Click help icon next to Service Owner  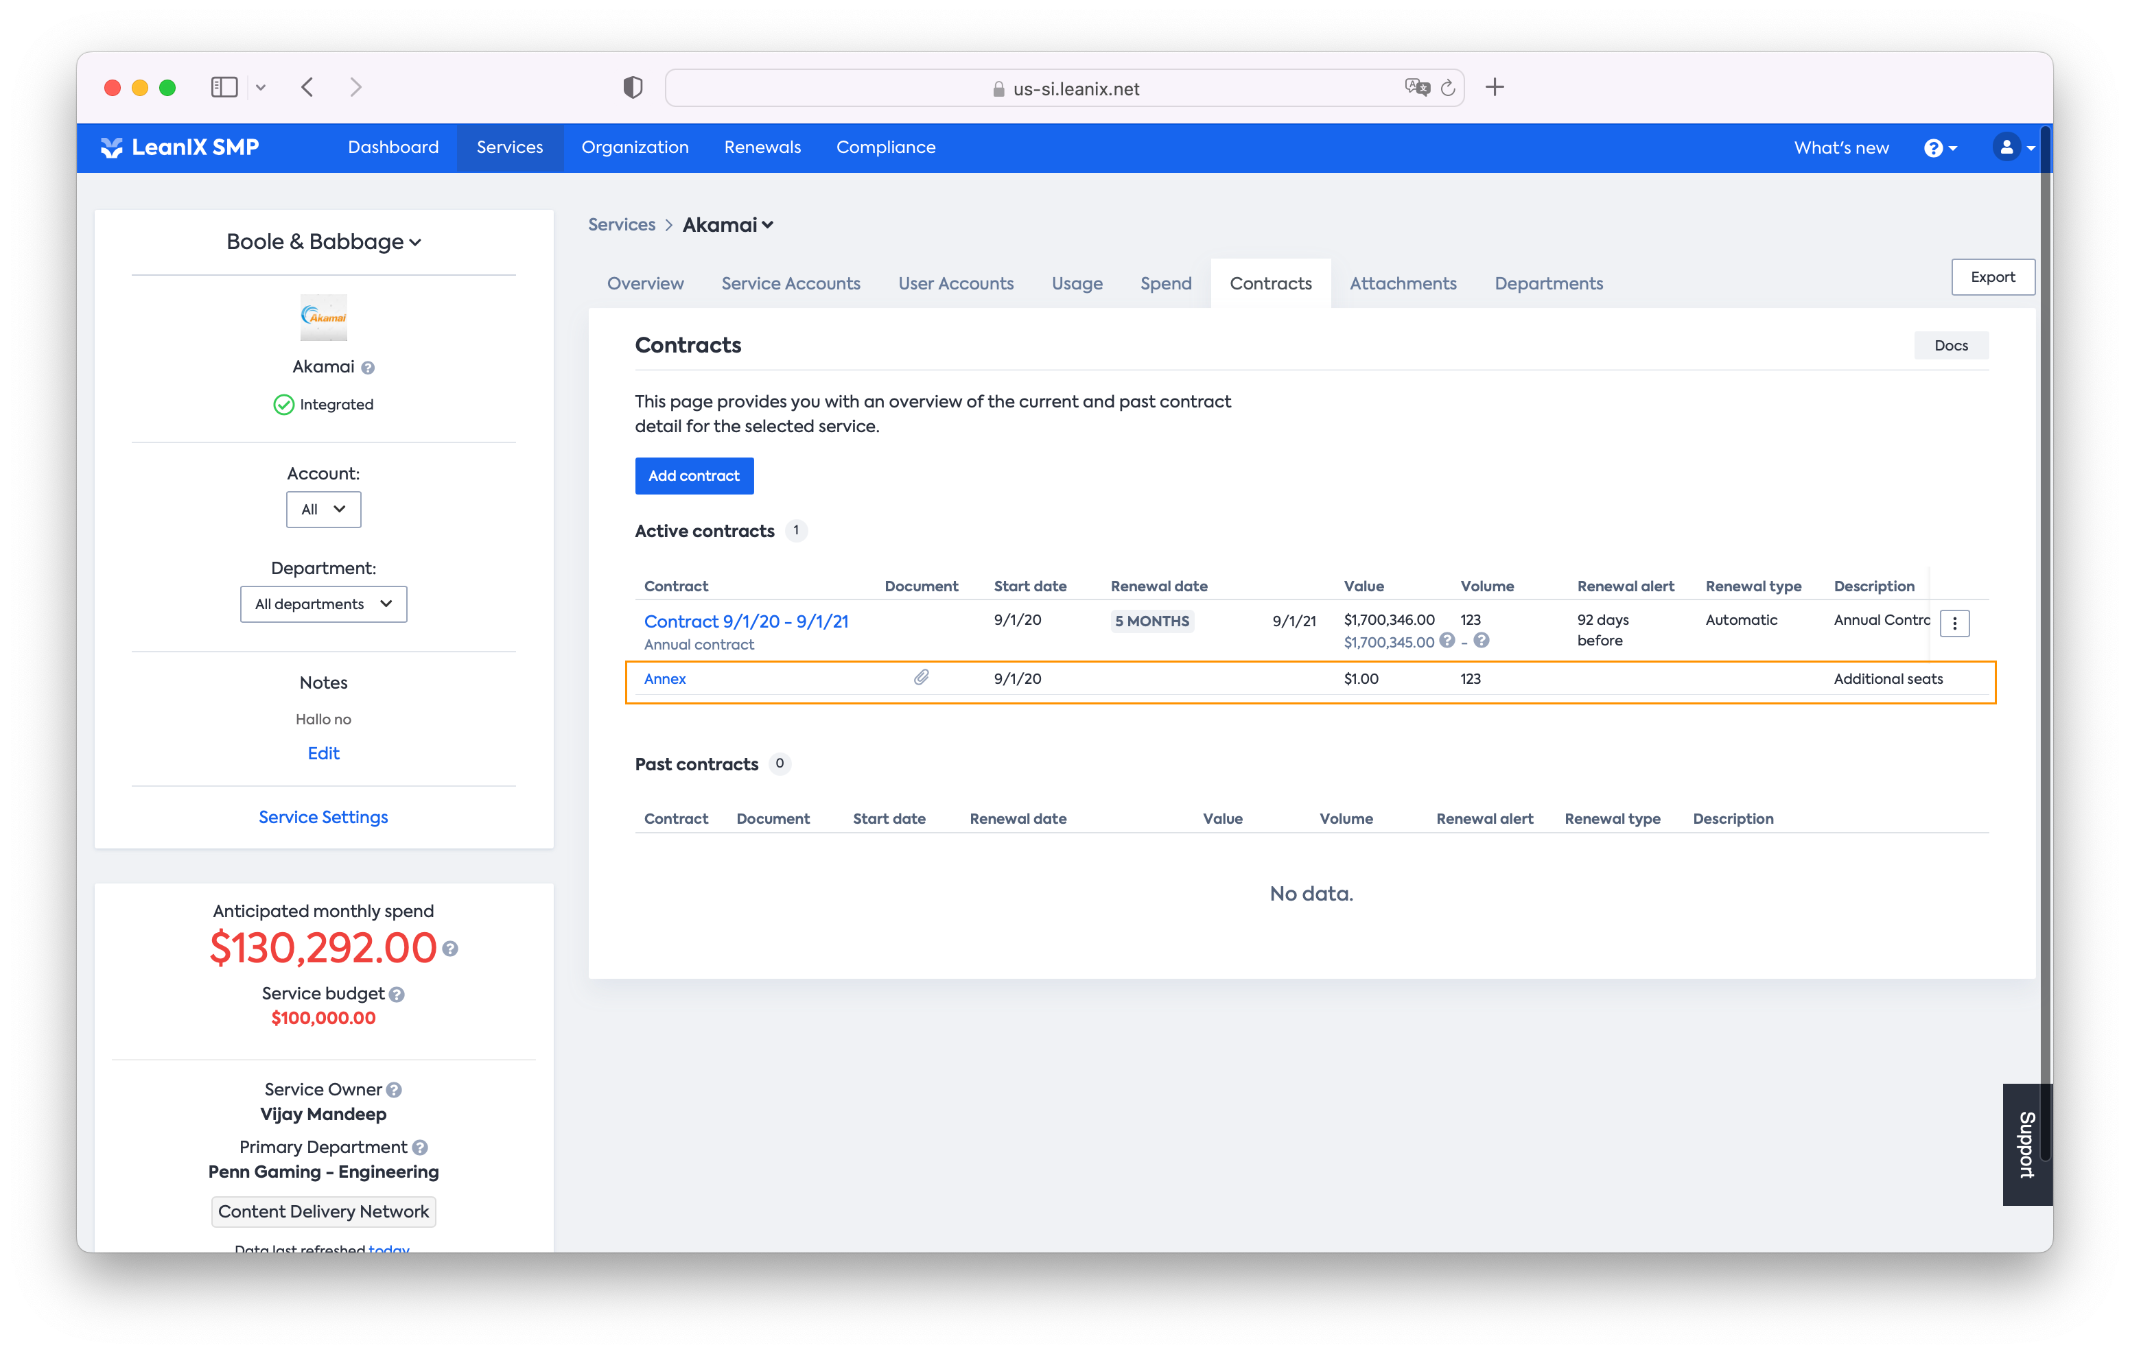point(395,1091)
